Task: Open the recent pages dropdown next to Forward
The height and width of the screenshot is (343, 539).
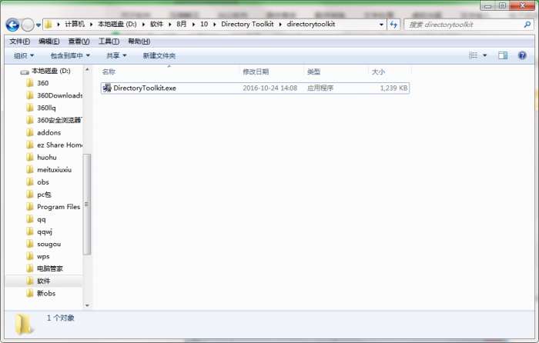Action: pyautogui.click(x=38, y=25)
